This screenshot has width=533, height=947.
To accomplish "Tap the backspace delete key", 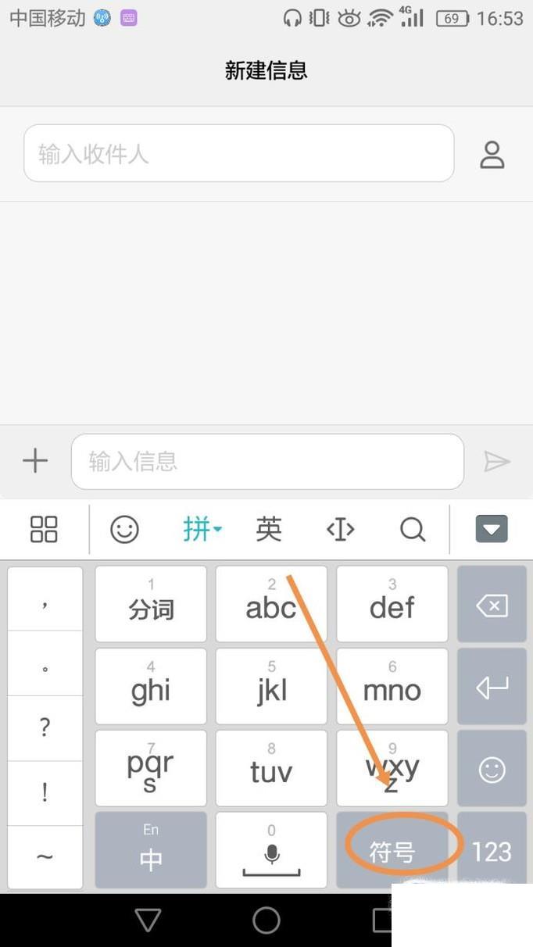I will tap(492, 605).
